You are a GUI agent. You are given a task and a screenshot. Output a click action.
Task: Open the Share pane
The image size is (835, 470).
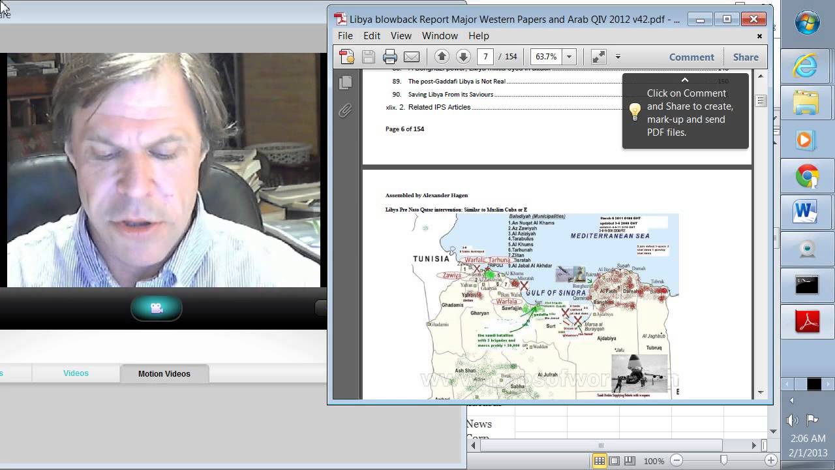(x=746, y=57)
